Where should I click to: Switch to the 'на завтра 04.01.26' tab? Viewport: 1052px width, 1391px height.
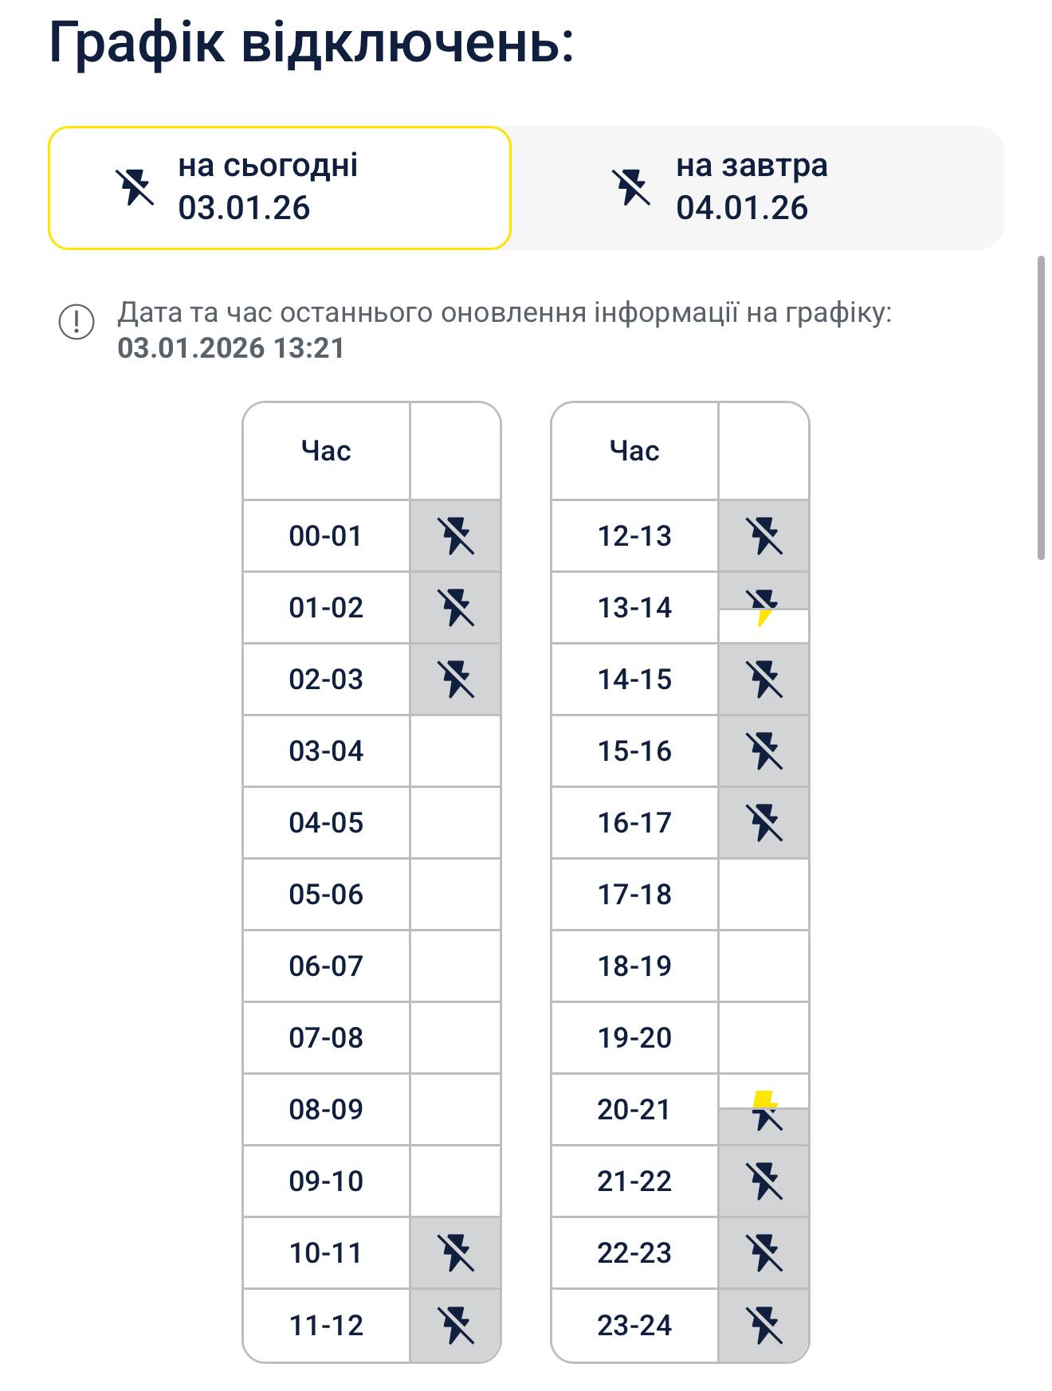[756, 188]
